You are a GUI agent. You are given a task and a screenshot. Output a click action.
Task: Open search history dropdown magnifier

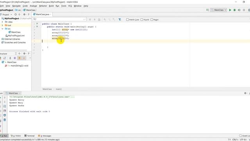click(x=35, y=19)
